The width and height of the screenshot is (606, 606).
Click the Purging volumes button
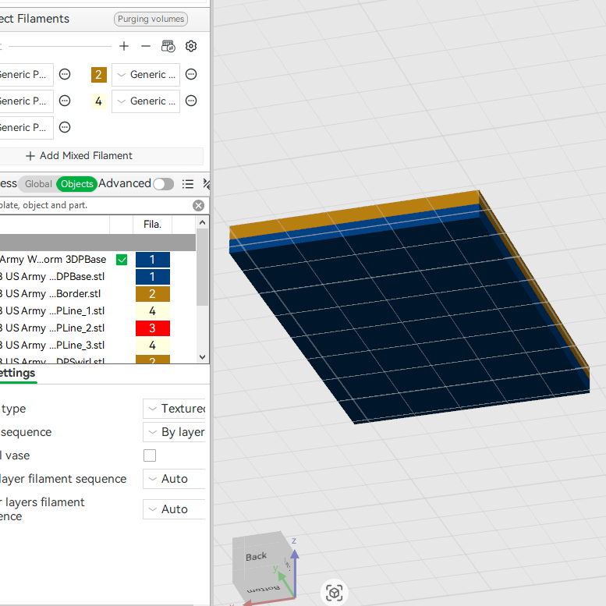[x=151, y=19]
